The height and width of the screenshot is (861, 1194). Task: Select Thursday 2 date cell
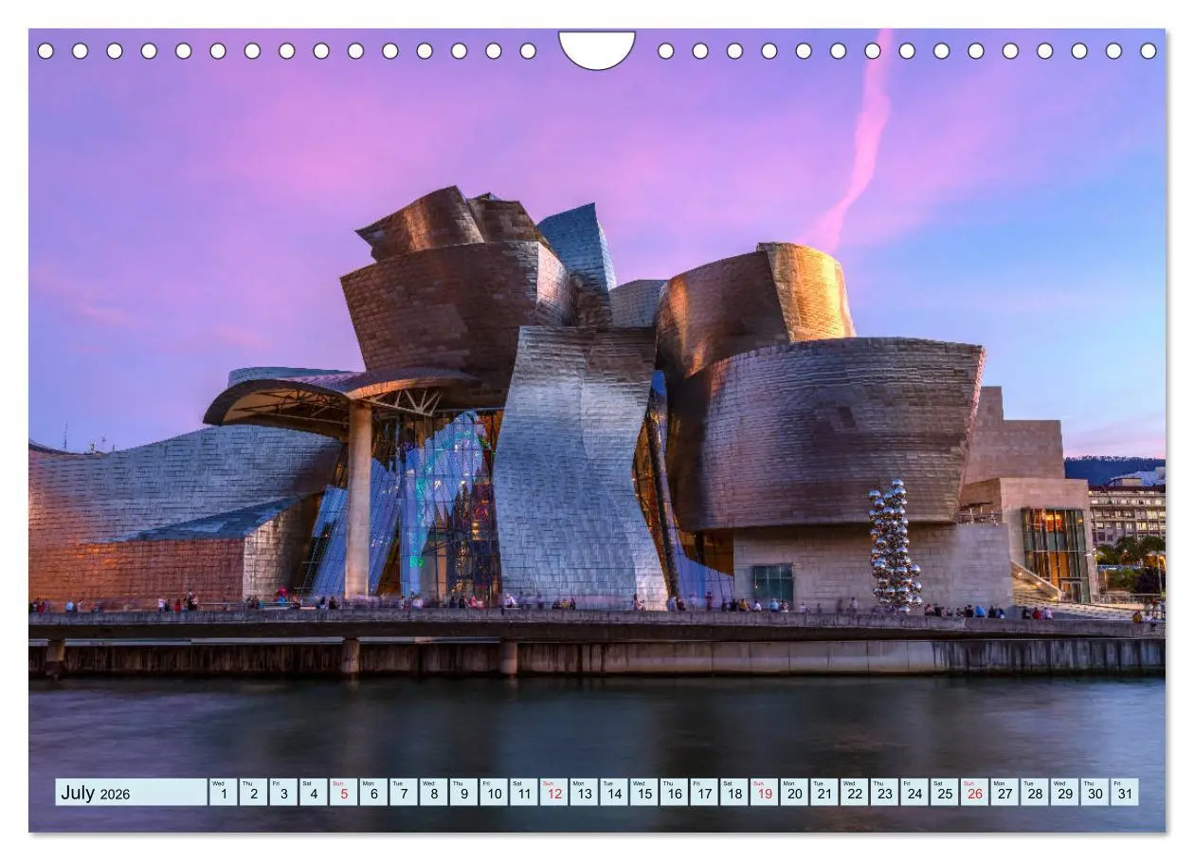tap(253, 792)
